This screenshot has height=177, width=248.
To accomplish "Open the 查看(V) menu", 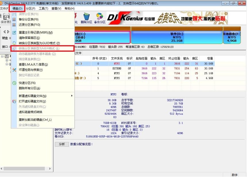I will tap(56, 9).
